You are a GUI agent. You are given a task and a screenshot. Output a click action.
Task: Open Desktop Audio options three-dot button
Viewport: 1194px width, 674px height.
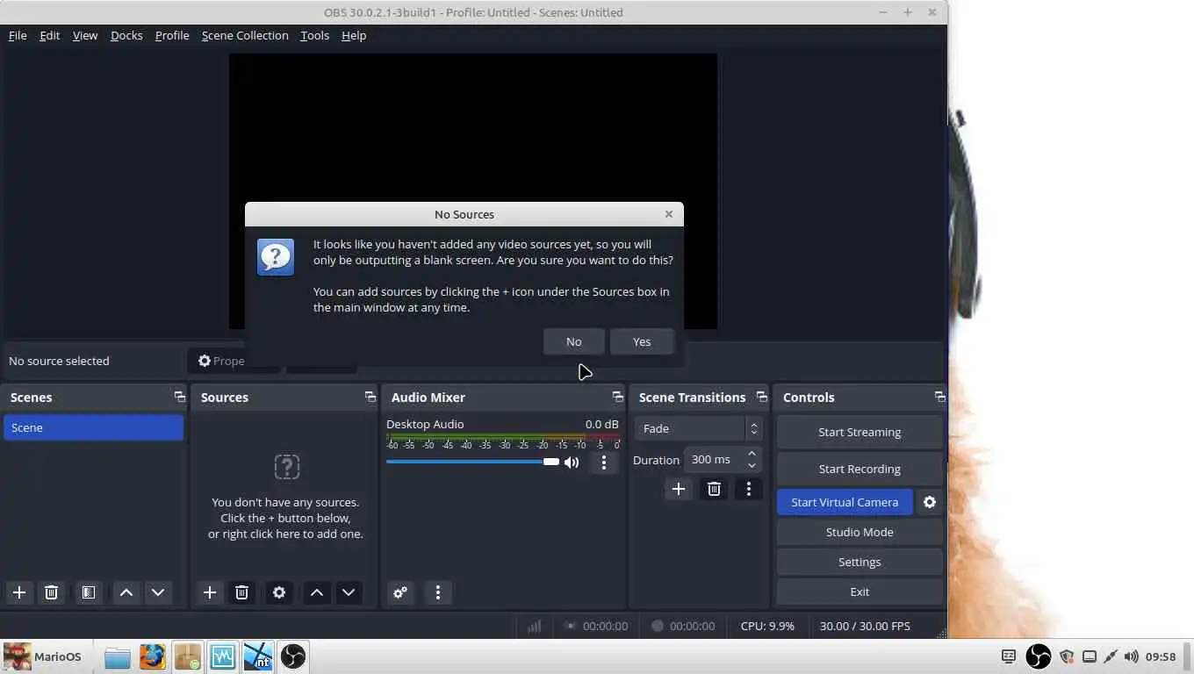[603, 462]
